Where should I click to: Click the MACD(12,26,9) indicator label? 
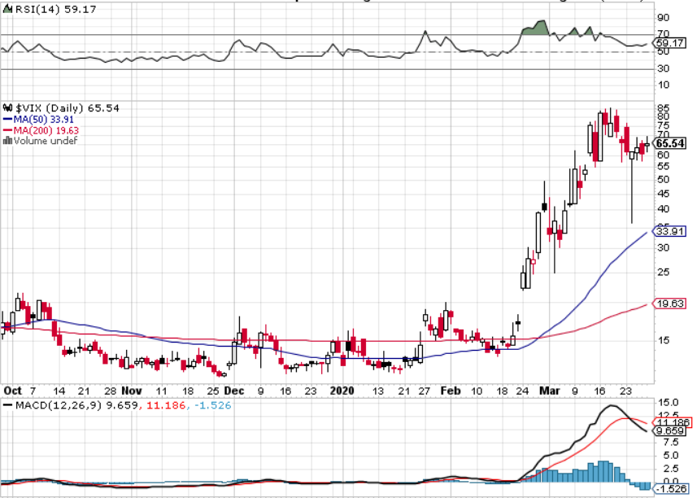point(59,405)
